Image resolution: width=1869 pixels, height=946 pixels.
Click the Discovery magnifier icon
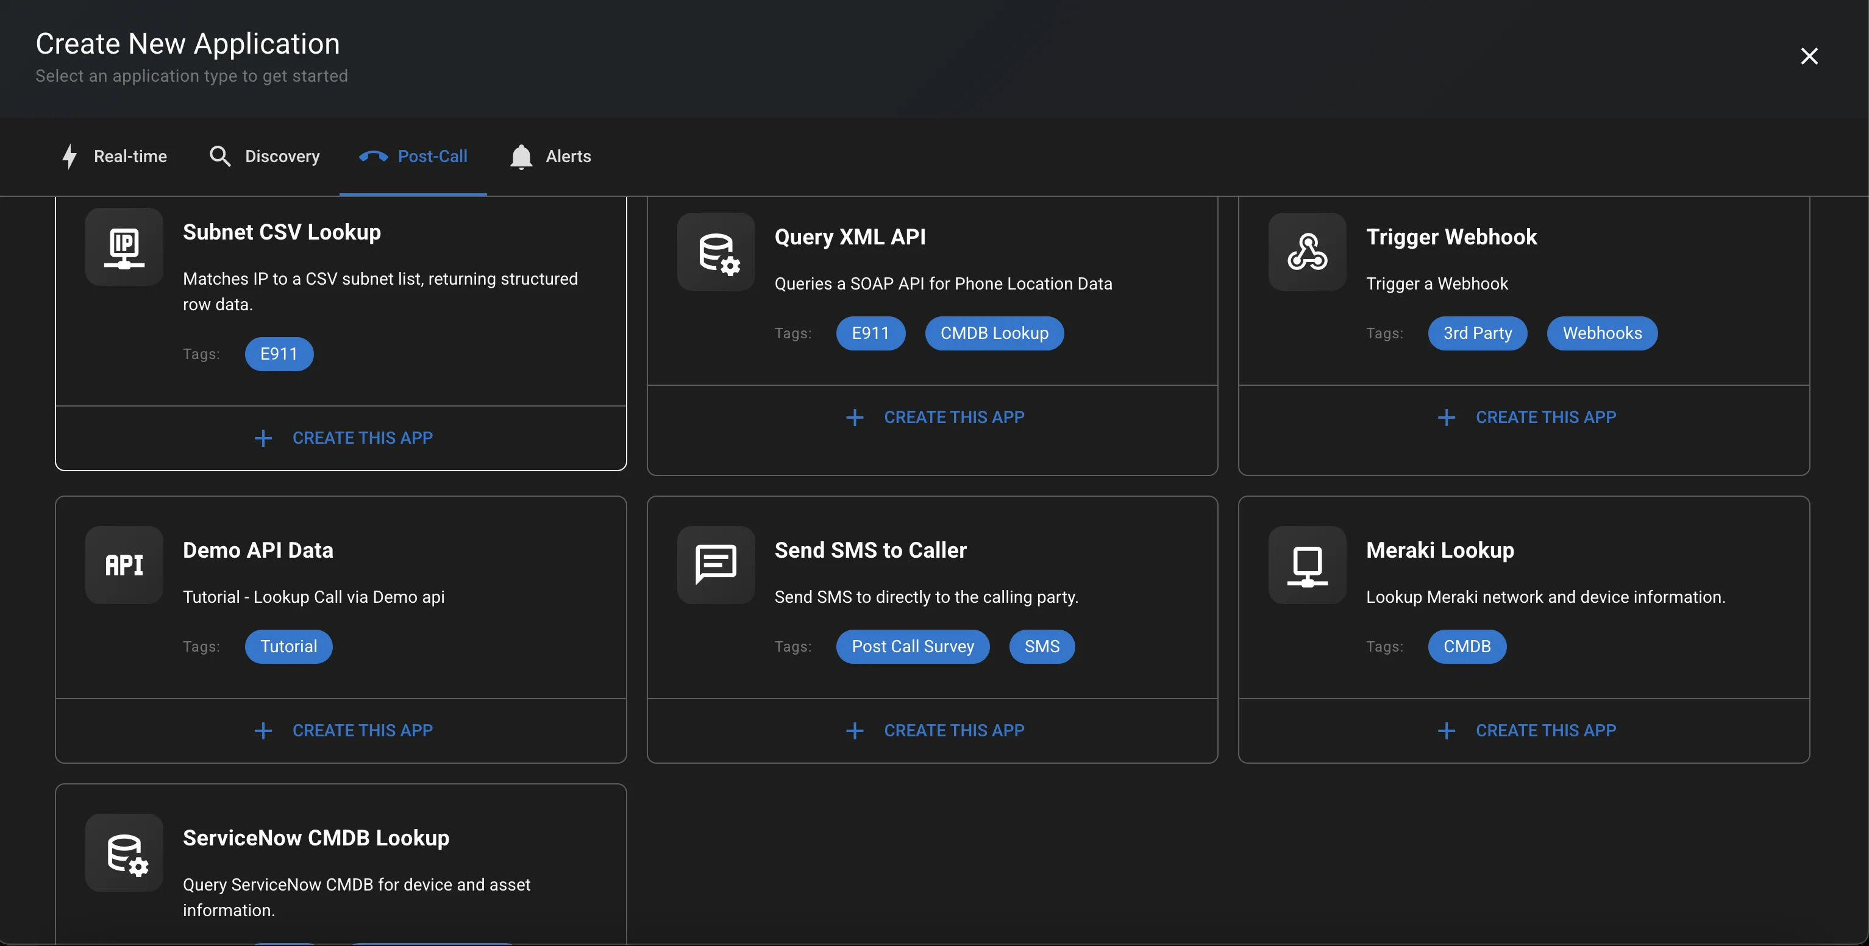coord(220,156)
